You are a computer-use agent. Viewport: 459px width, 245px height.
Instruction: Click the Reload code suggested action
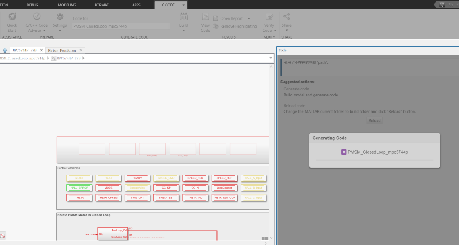294,106
